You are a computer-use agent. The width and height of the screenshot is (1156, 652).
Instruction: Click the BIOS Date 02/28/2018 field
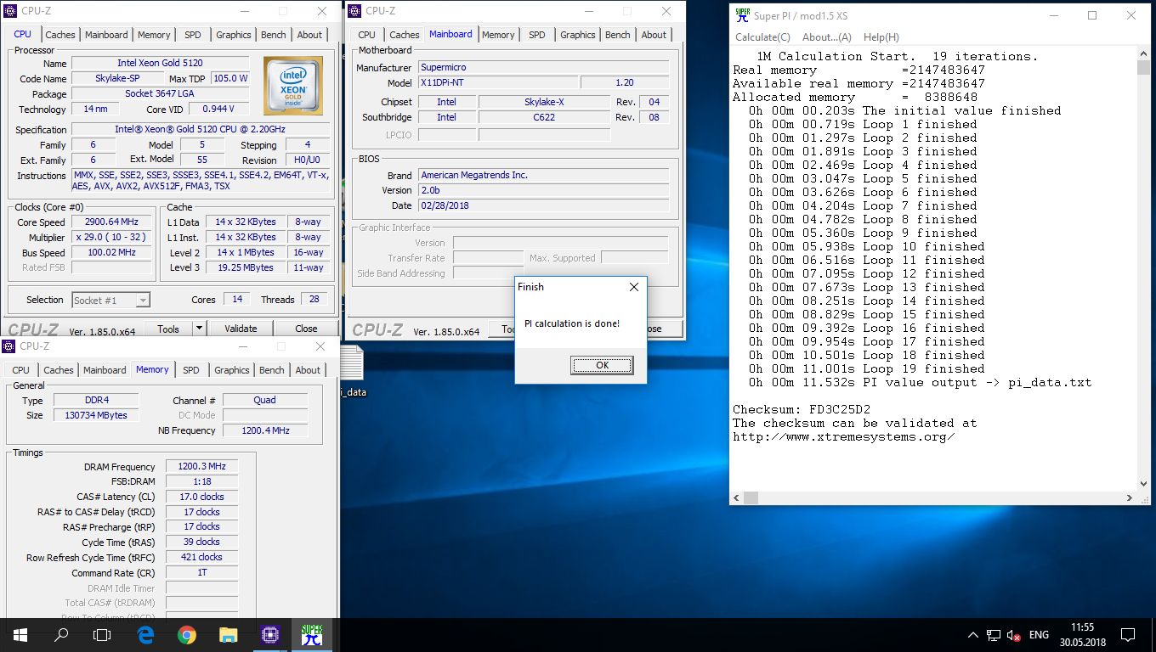point(544,205)
